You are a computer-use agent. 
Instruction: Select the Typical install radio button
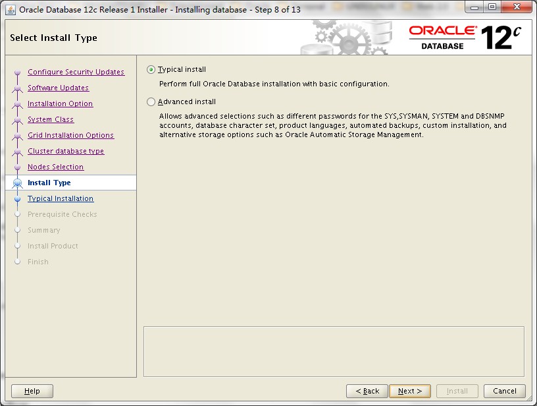coord(151,70)
